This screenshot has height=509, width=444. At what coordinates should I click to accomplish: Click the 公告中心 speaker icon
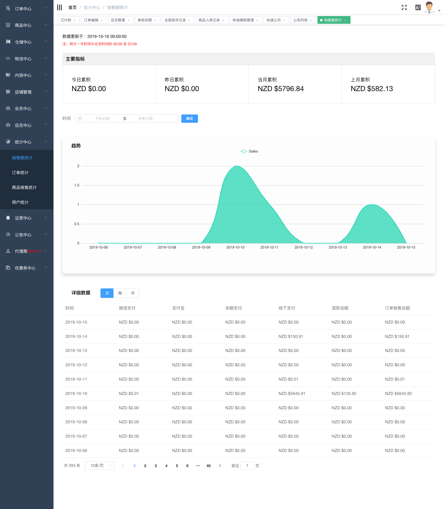8,235
